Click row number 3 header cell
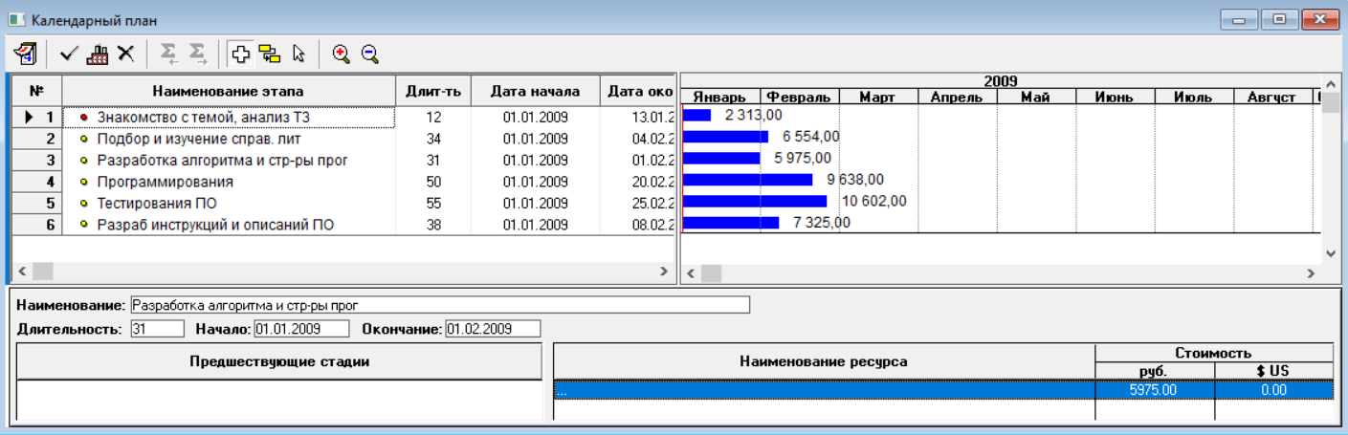This screenshot has width=1348, height=435. coord(37,161)
